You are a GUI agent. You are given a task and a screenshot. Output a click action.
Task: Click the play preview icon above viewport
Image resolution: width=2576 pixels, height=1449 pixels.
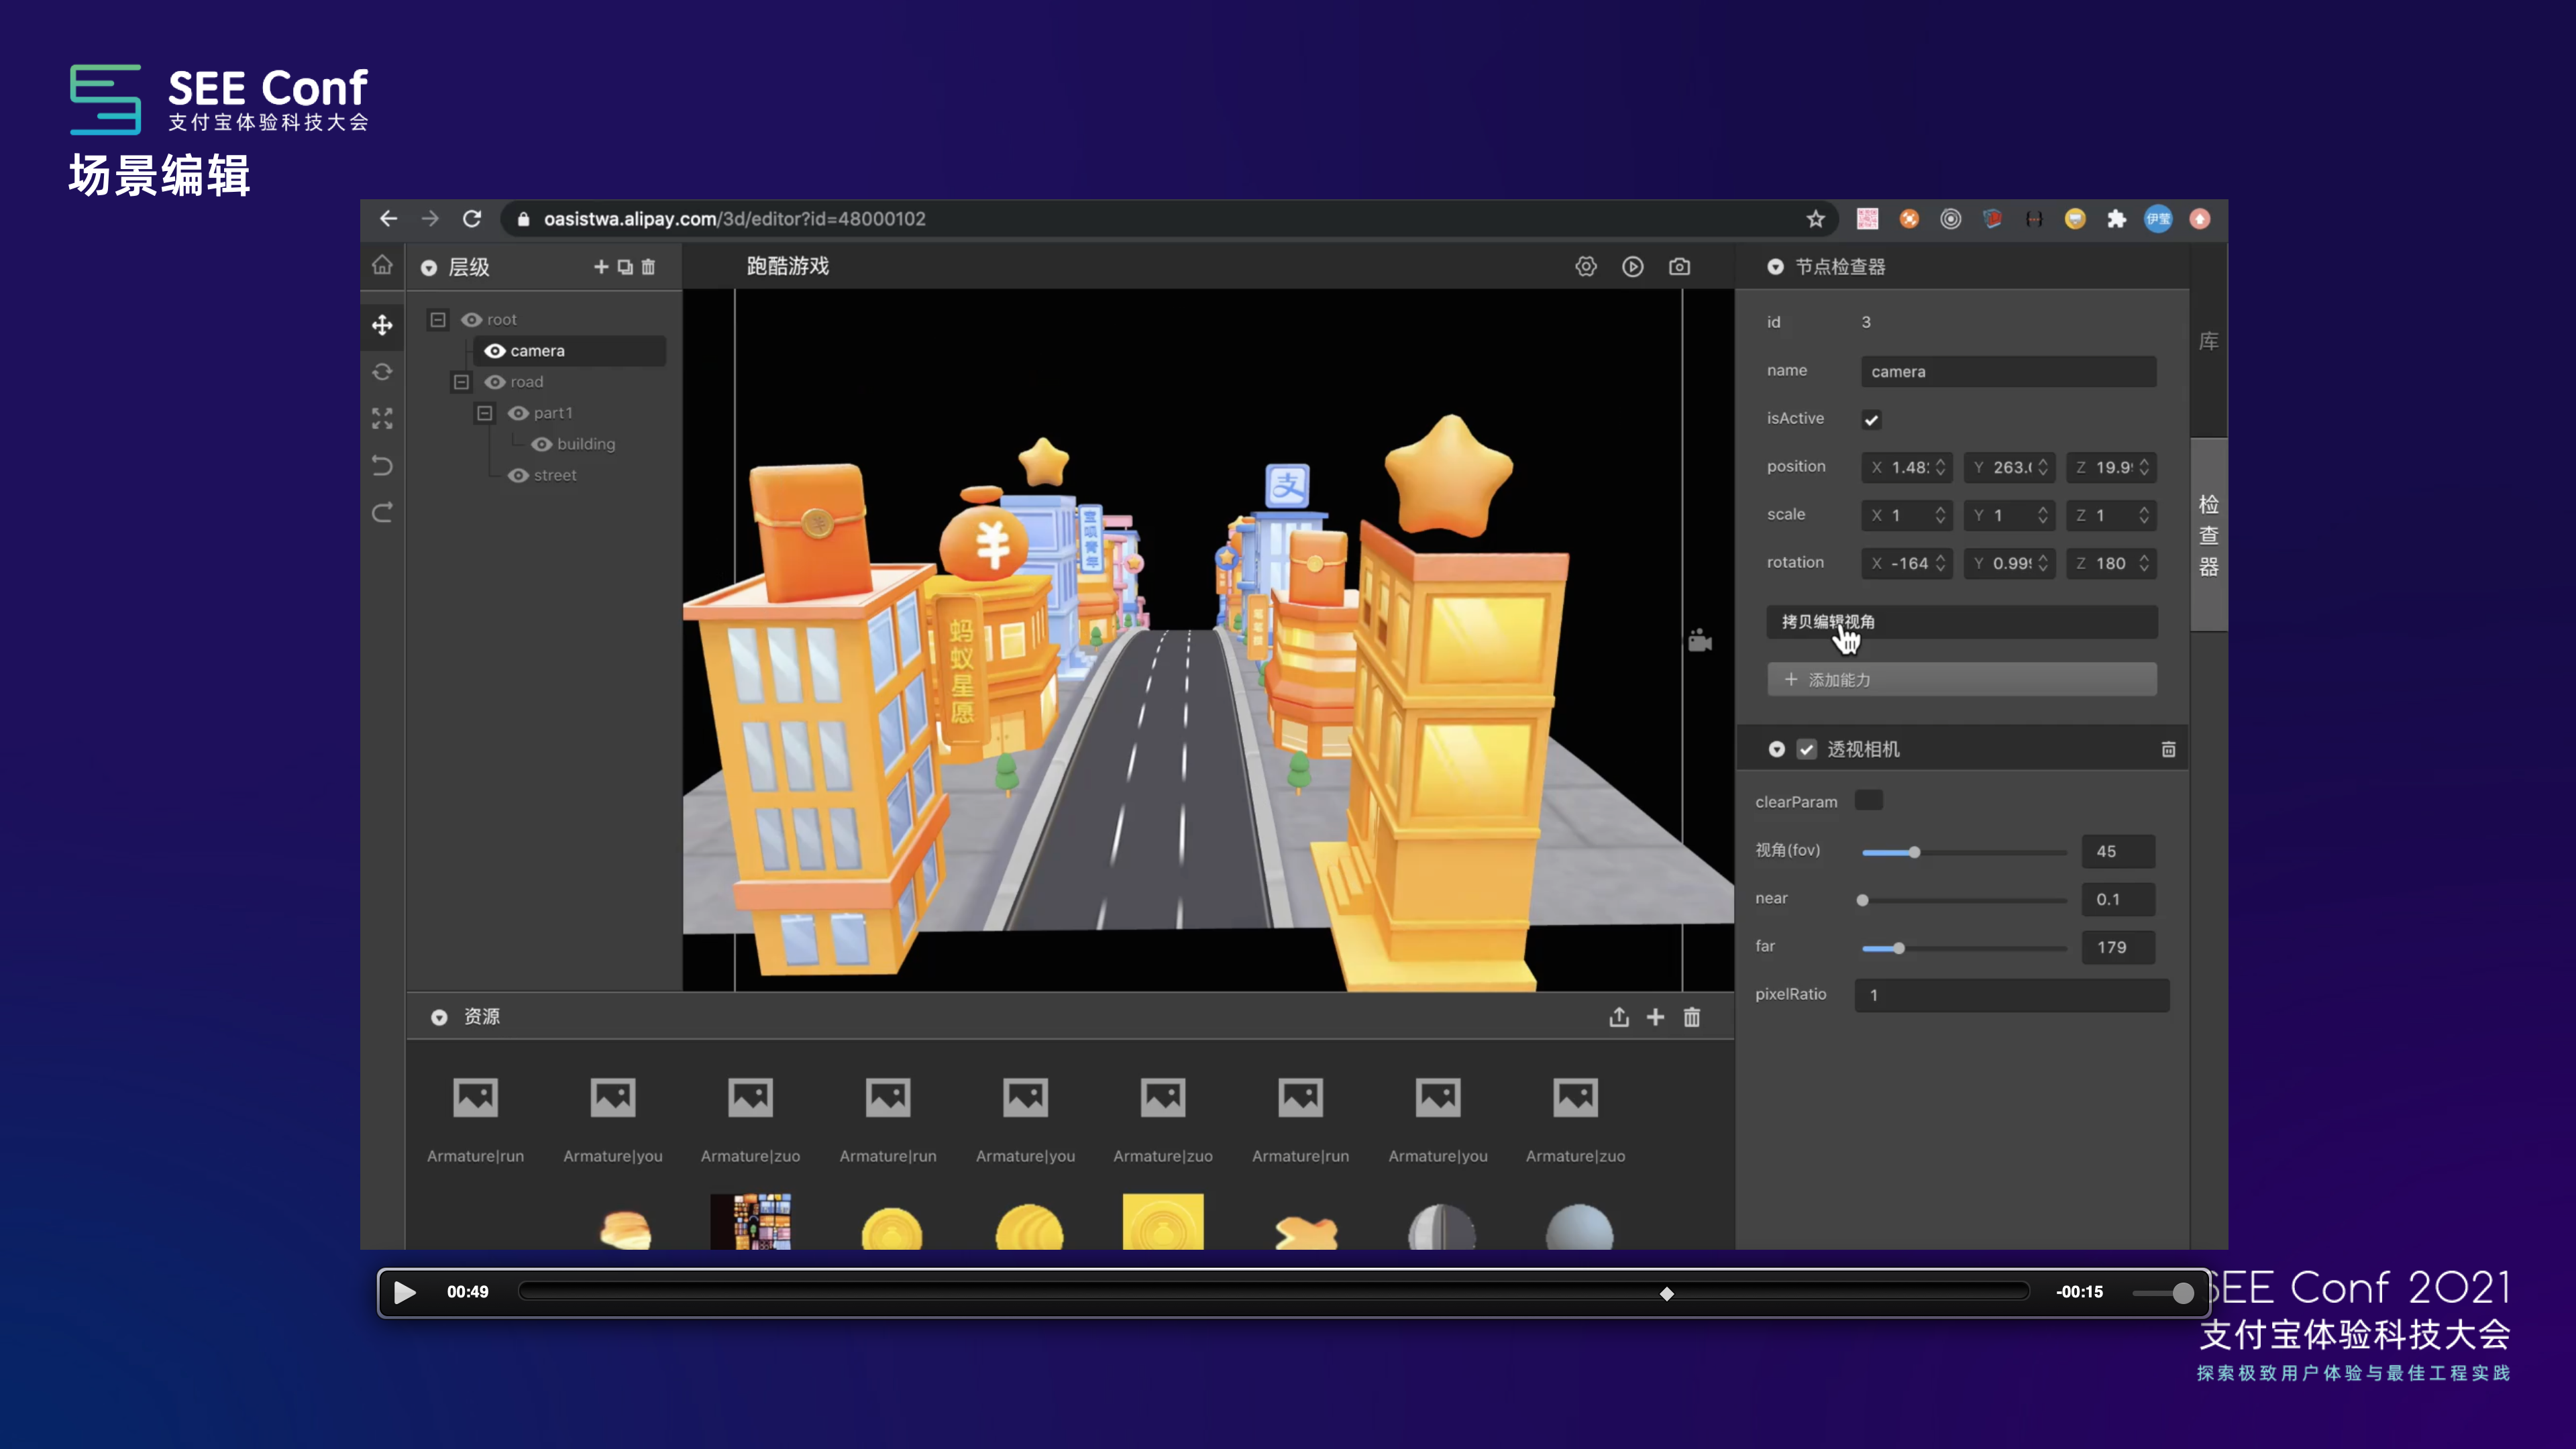[1632, 267]
